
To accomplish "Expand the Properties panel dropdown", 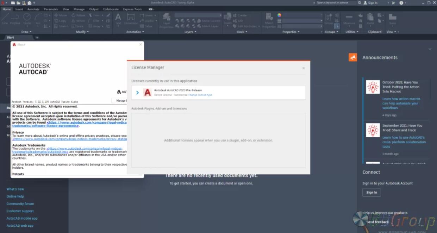I will [x=291, y=32].
